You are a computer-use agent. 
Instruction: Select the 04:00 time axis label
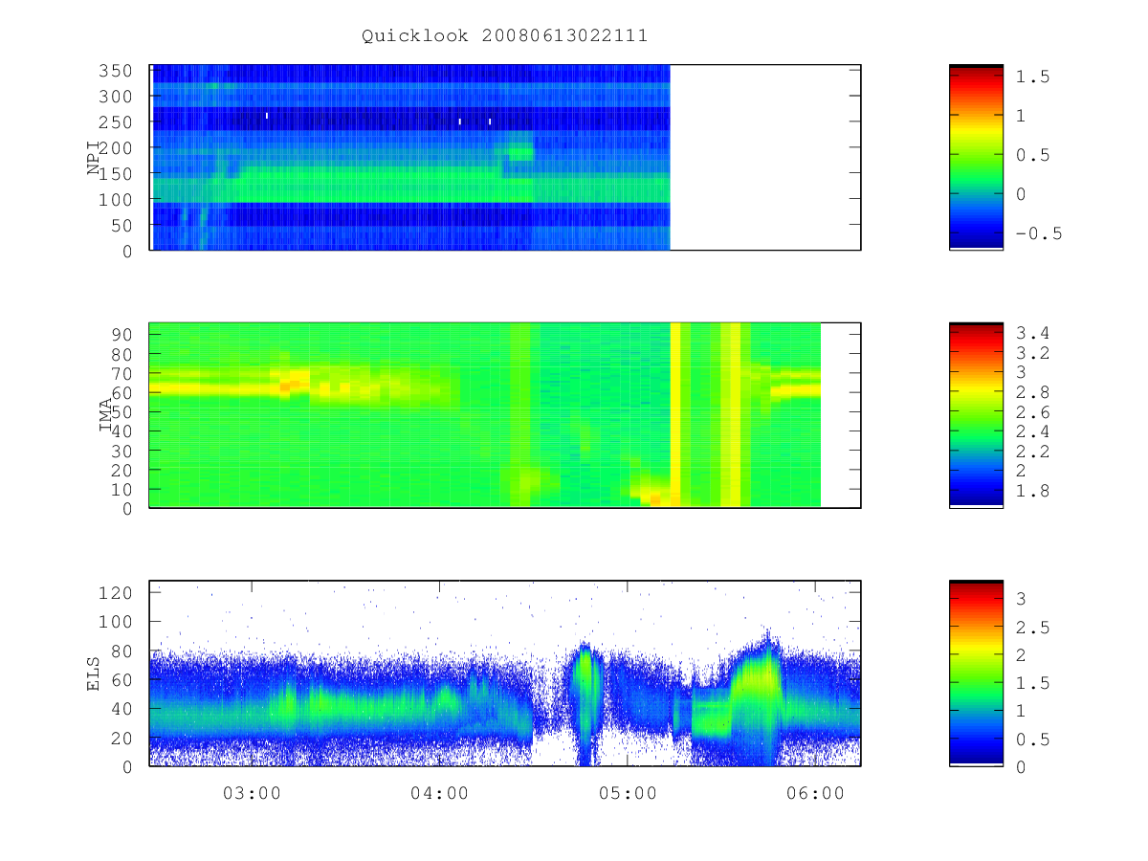(439, 793)
